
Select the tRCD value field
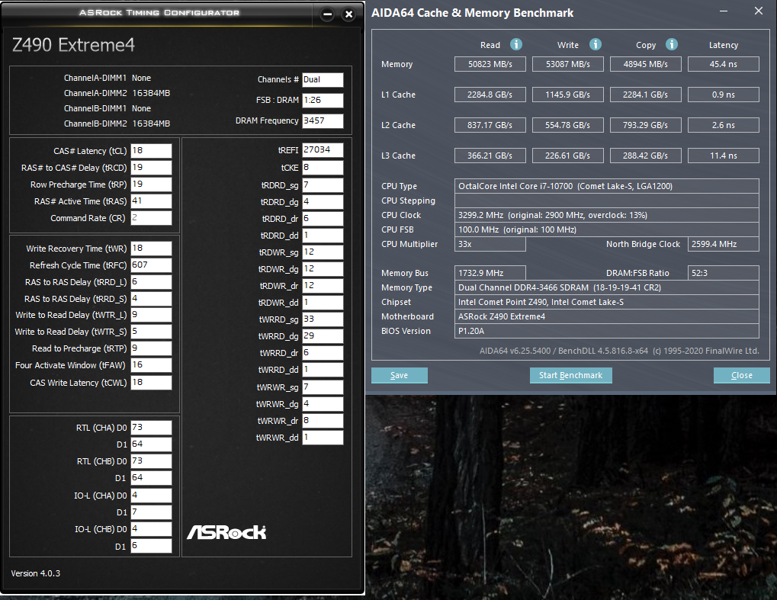pos(151,168)
